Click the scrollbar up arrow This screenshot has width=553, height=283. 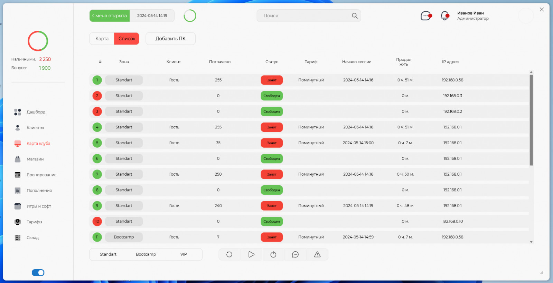(531, 72)
